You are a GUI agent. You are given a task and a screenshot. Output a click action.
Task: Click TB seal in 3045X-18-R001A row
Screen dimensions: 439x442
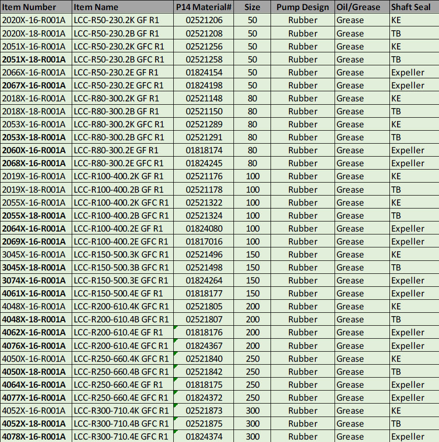(414, 267)
